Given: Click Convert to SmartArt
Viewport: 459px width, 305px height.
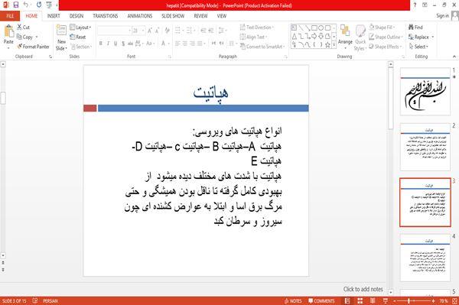Looking at the screenshot, I should click(262, 47).
